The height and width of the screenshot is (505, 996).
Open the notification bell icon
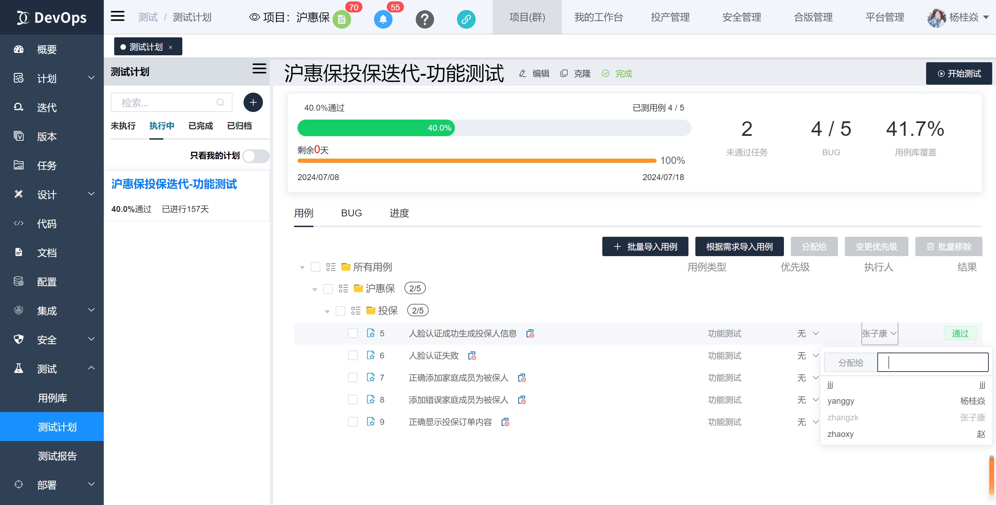[383, 19]
